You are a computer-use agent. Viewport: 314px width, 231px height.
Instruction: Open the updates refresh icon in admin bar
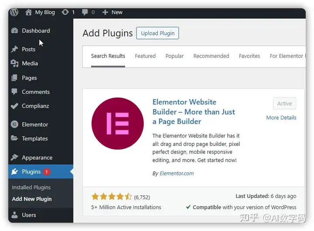click(x=65, y=12)
